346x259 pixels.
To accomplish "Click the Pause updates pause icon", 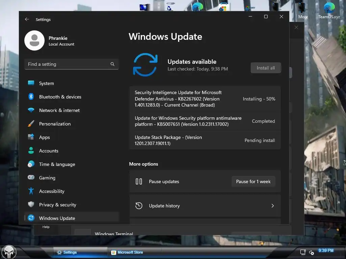I will point(139,181).
